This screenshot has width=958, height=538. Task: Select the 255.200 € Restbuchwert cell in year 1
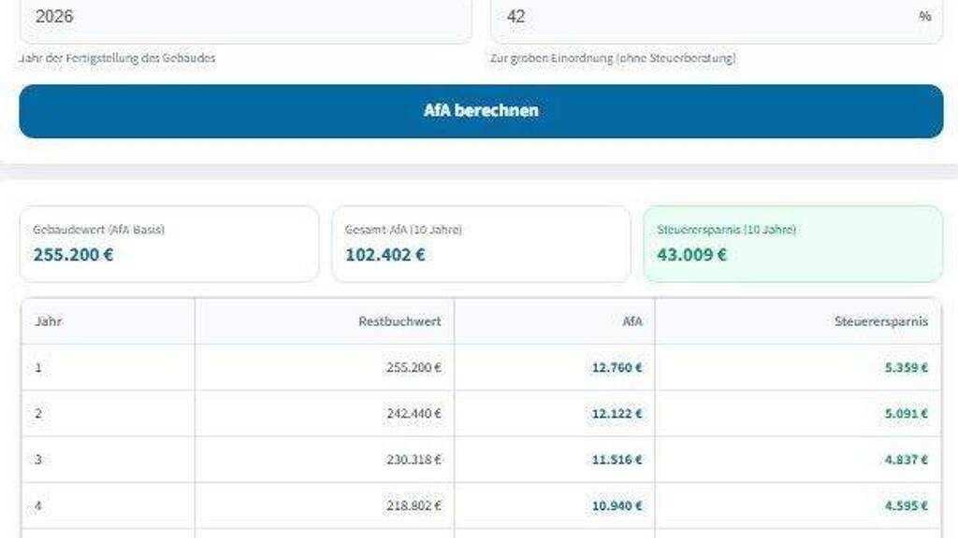pos(414,368)
